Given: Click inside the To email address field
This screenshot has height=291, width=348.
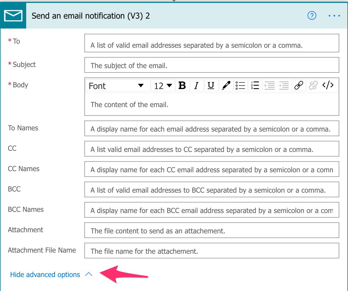Looking at the screenshot, I should point(212,43).
